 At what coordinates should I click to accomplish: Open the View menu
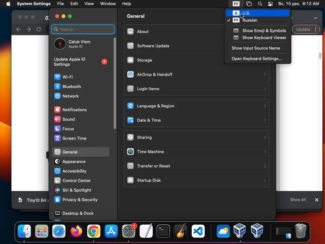click(x=89, y=4)
